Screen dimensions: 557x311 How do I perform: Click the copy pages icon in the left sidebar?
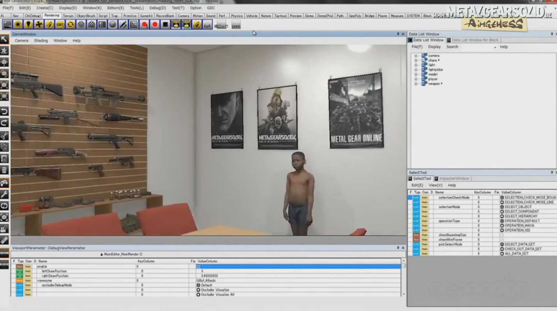4,147
